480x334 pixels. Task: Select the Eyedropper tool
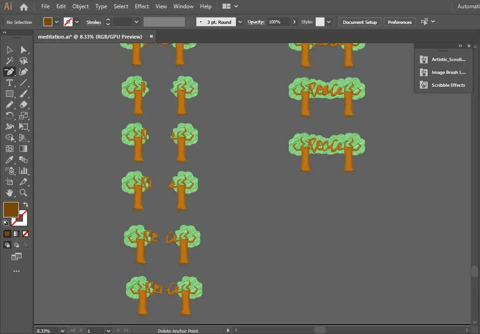(9, 160)
